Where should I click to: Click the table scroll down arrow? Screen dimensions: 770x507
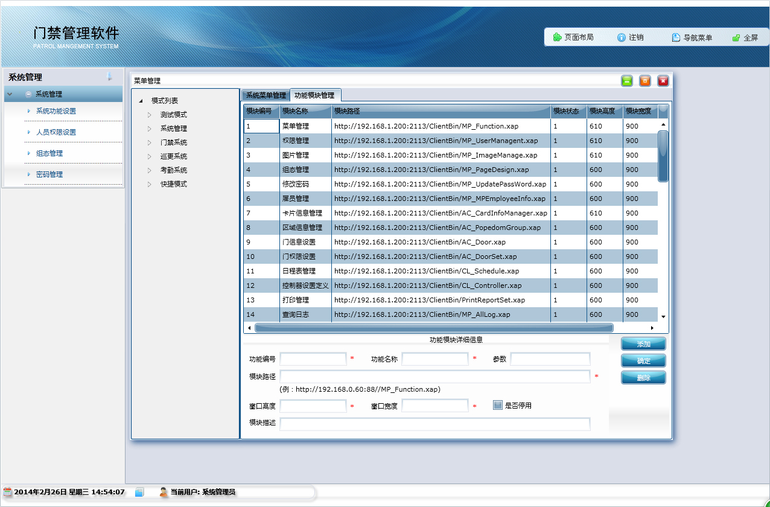(663, 317)
